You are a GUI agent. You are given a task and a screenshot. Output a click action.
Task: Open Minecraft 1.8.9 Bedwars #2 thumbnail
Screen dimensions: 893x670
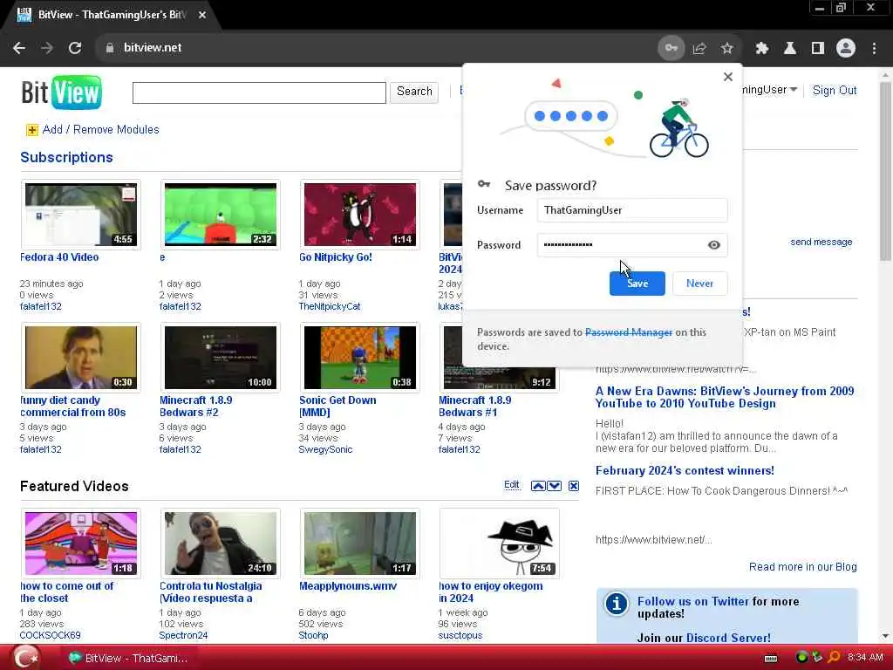point(221,357)
